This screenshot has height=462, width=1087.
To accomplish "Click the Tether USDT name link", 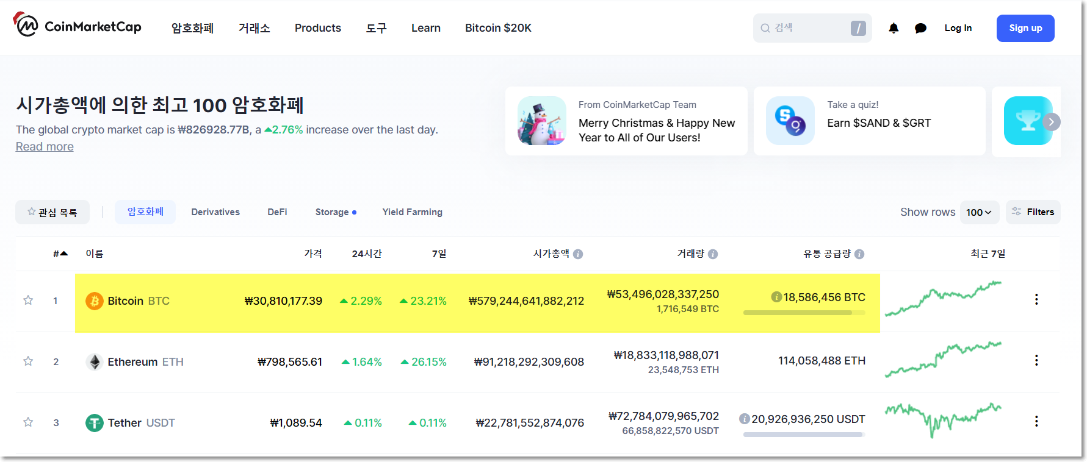I will point(141,423).
